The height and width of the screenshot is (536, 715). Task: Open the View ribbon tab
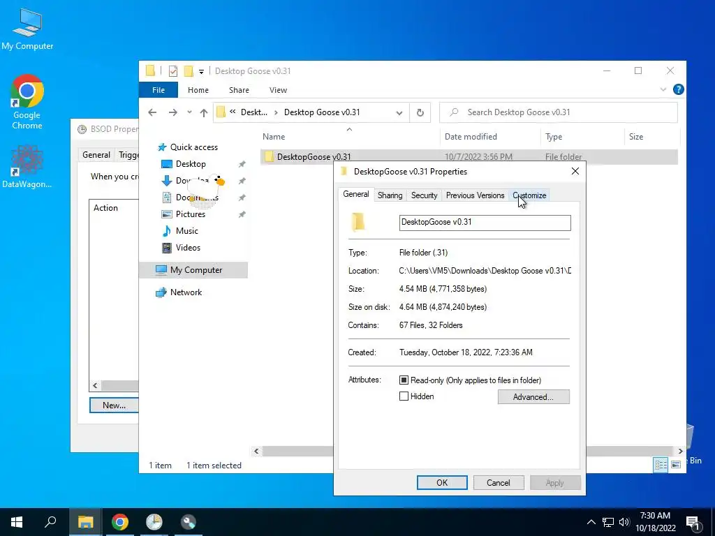click(x=278, y=90)
